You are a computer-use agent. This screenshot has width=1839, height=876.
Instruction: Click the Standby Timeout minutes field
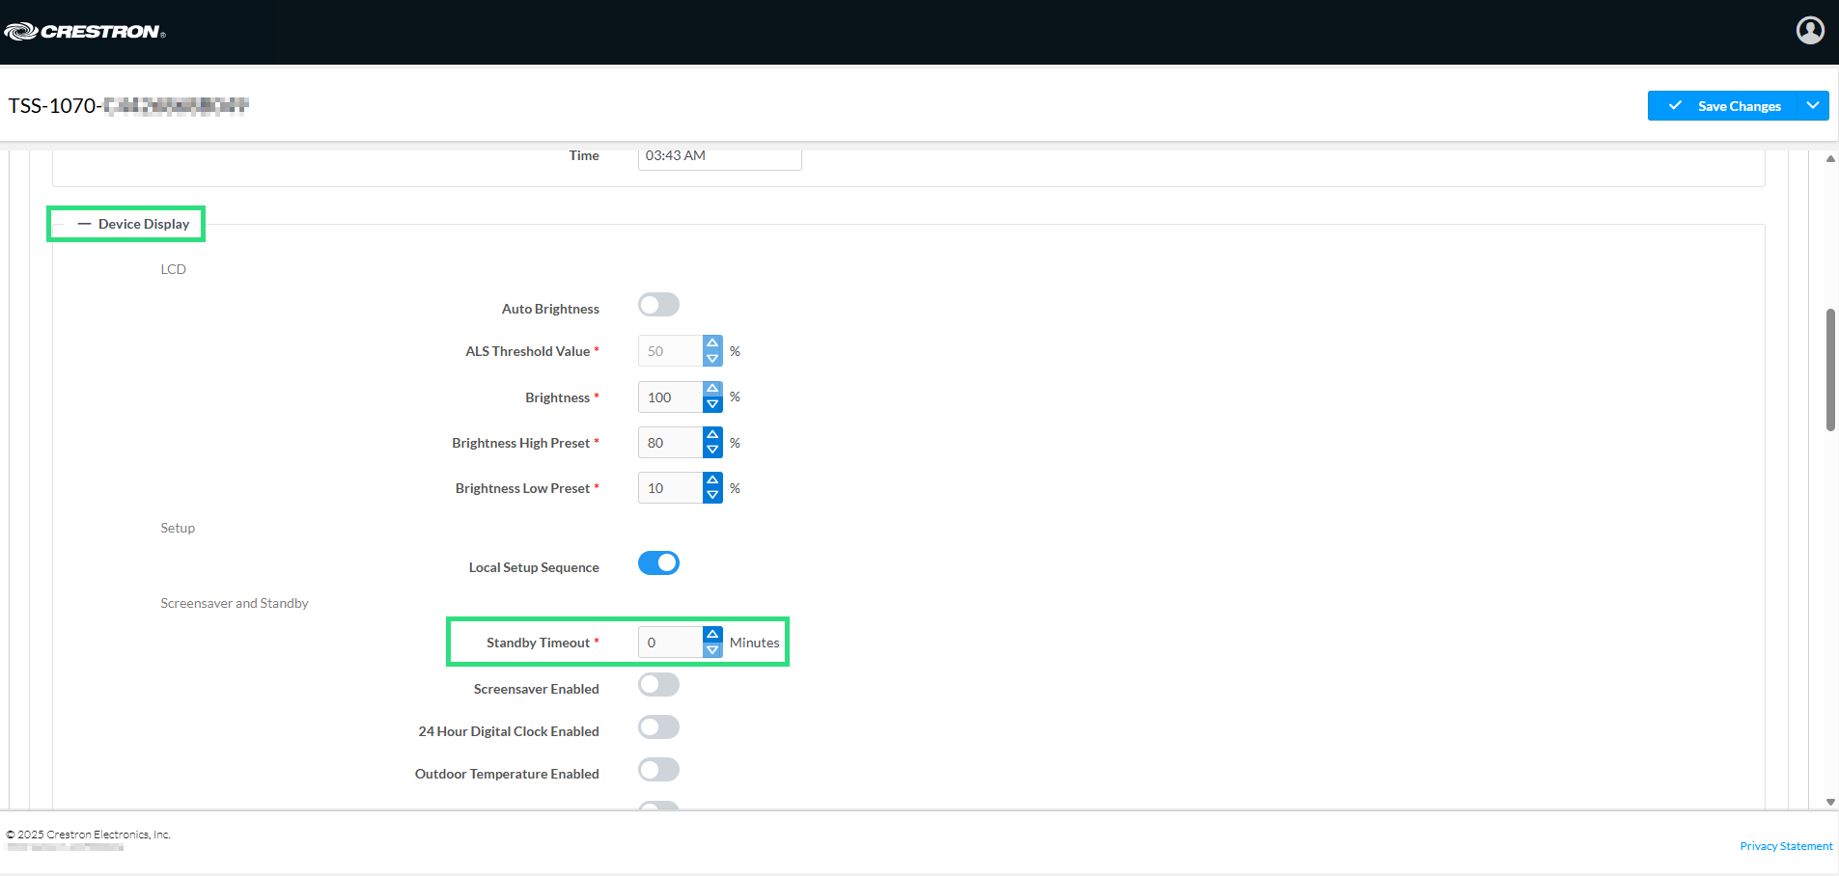[x=671, y=643]
